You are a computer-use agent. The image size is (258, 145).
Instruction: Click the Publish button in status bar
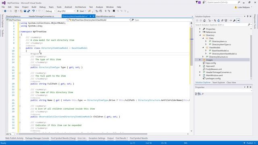point(250,143)
